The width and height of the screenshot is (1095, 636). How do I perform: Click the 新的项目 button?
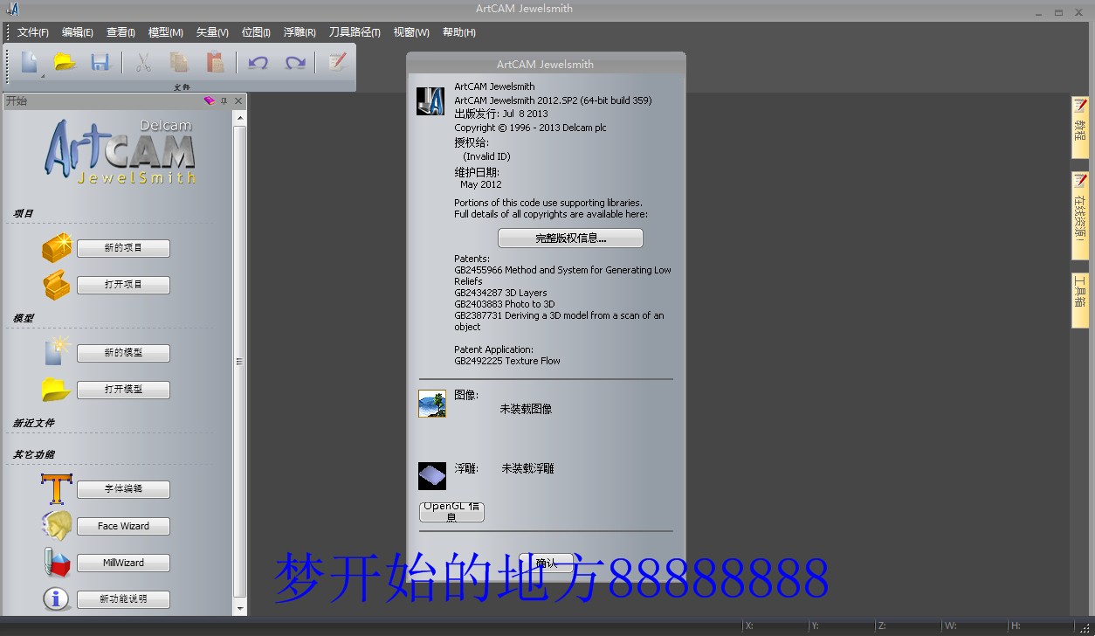[x=123, y=248]
